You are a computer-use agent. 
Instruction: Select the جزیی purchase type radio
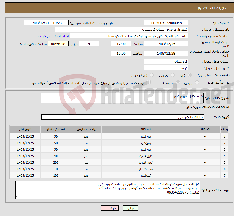coord(197,83)
